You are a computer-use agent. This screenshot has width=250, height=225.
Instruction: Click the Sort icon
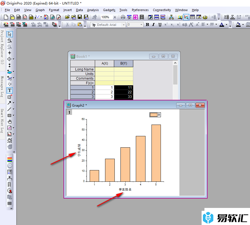click(239, 17)
